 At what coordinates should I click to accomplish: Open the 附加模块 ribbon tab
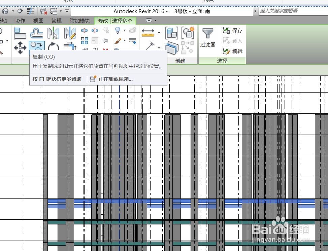coord(80,21)
